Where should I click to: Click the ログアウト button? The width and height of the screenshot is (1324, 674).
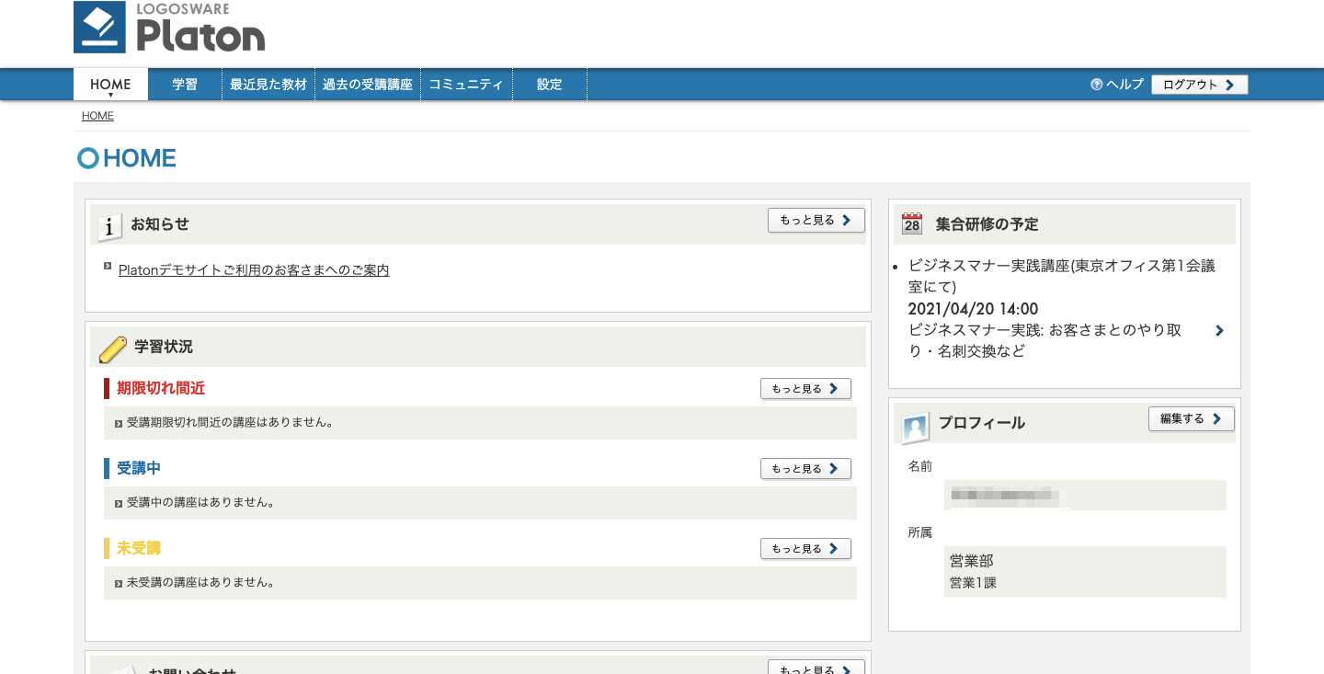(1199, 84)
